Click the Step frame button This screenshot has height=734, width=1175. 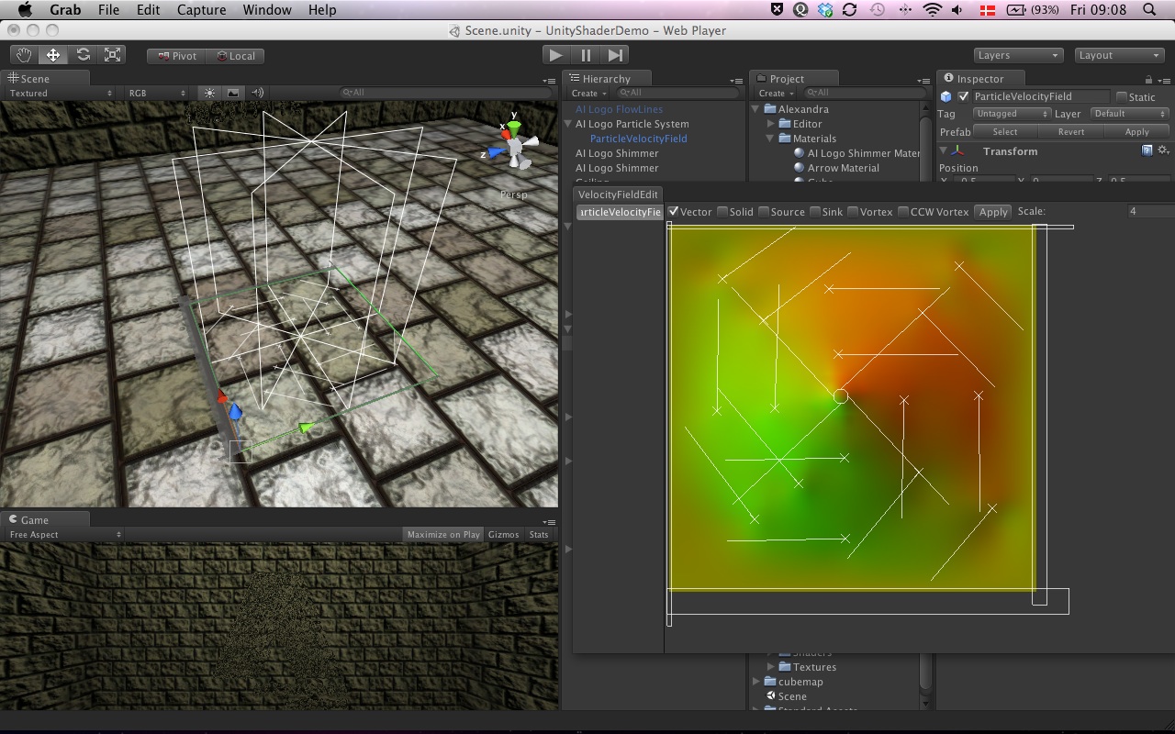[616, 55]
